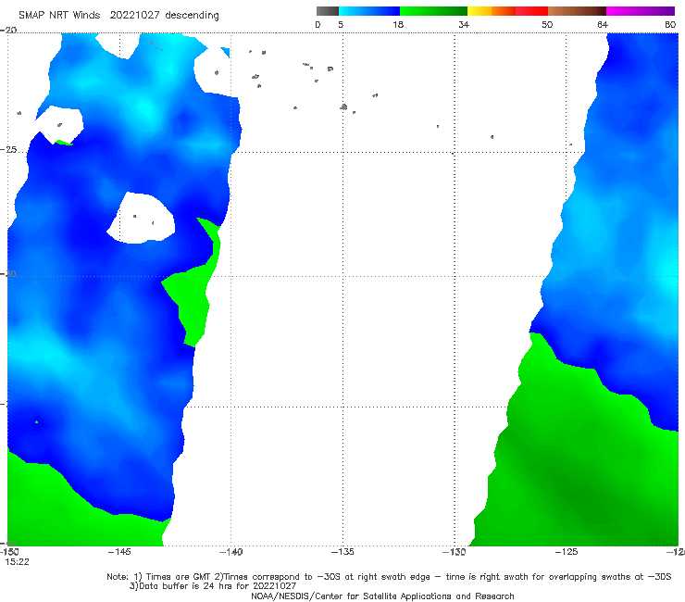Screen dimensions: 685x602
Task: Click the 'Note: 1) Times are GMT' footnote line
Action: 389,577
